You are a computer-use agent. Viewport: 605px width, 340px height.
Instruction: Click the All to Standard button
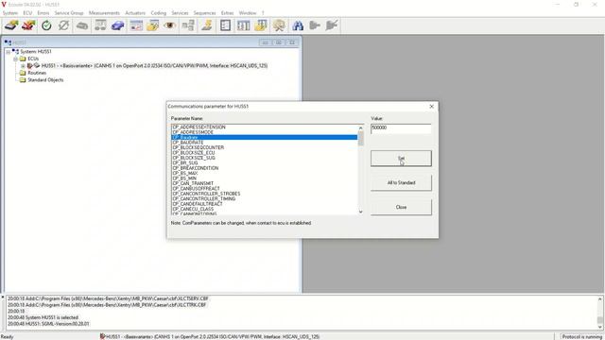(x=401, y=182)
